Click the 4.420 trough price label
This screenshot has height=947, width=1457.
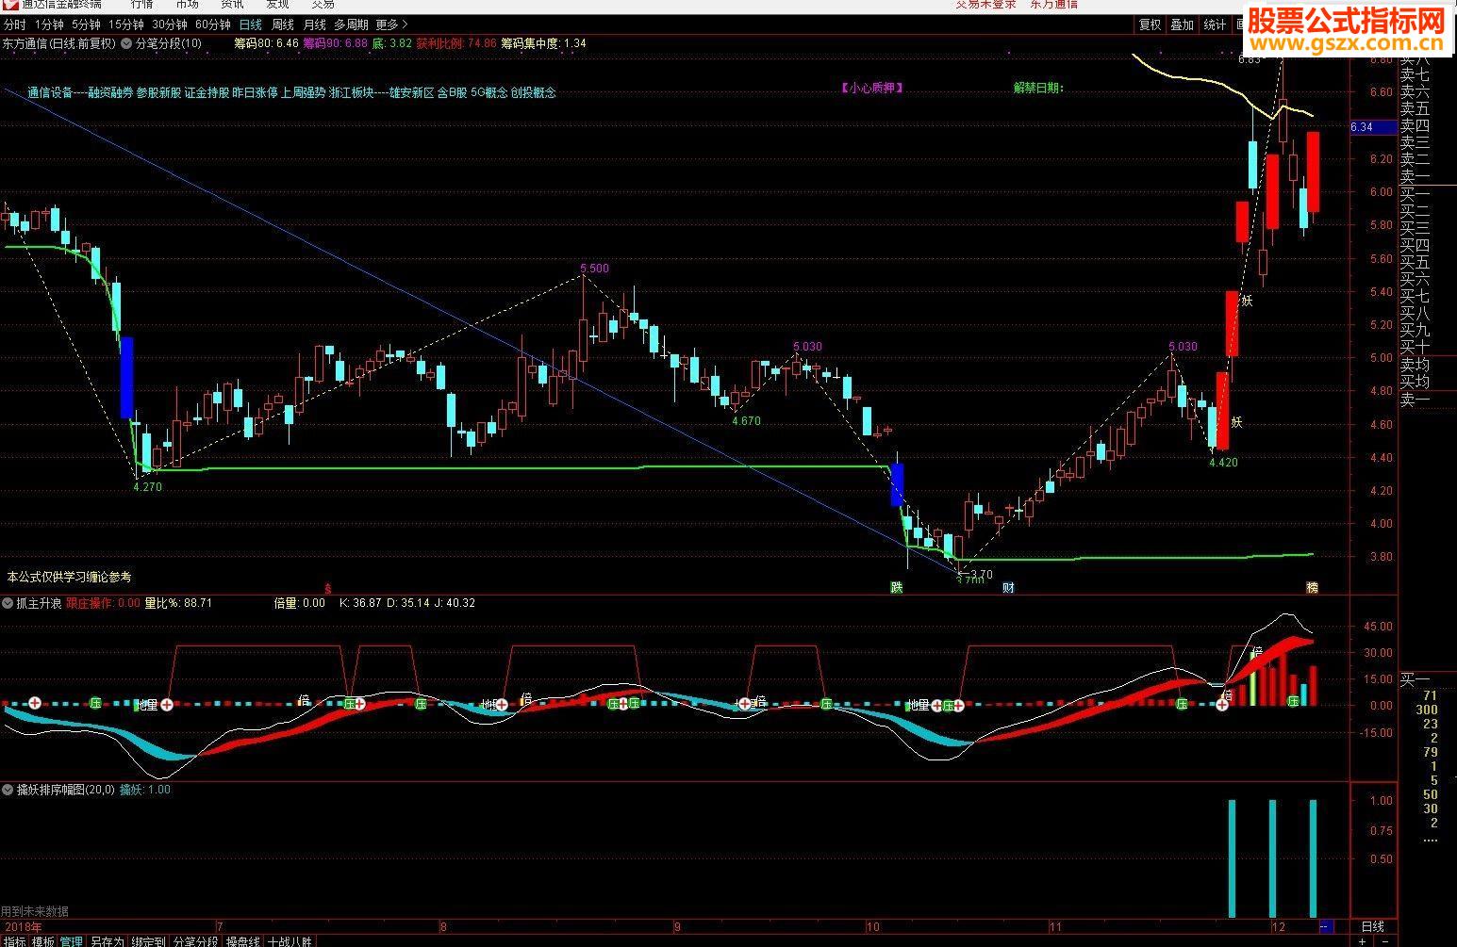pos(1223,462)
